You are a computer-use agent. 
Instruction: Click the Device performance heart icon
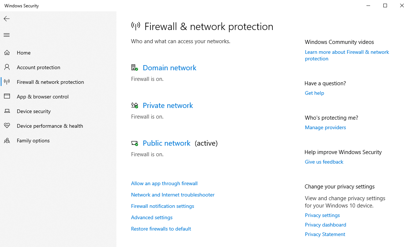(7, 126)
